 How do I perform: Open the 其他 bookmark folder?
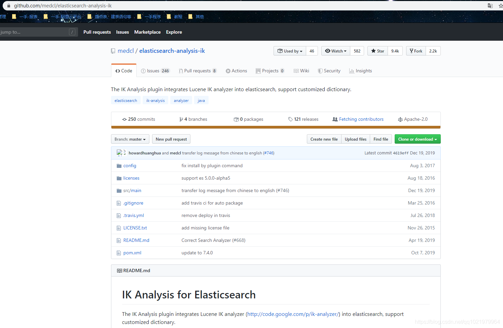pyautogui.click(x=196, y=16)
